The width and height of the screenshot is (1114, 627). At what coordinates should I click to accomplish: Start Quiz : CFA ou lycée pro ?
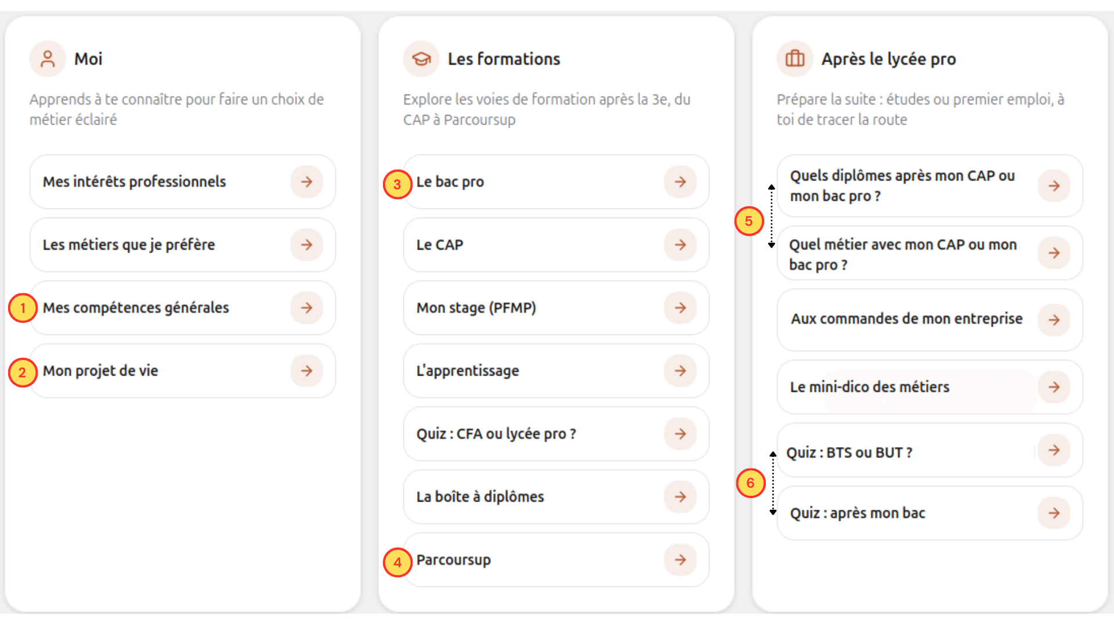click(x=556, y=434)
